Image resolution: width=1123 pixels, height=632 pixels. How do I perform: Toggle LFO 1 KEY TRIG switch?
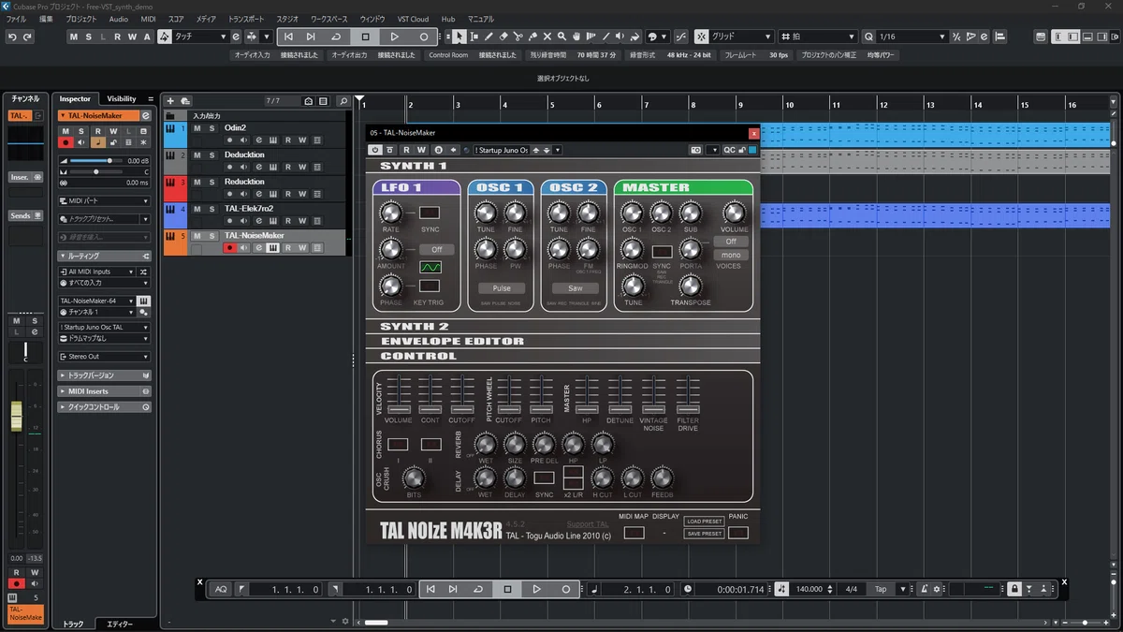(430, 286)
